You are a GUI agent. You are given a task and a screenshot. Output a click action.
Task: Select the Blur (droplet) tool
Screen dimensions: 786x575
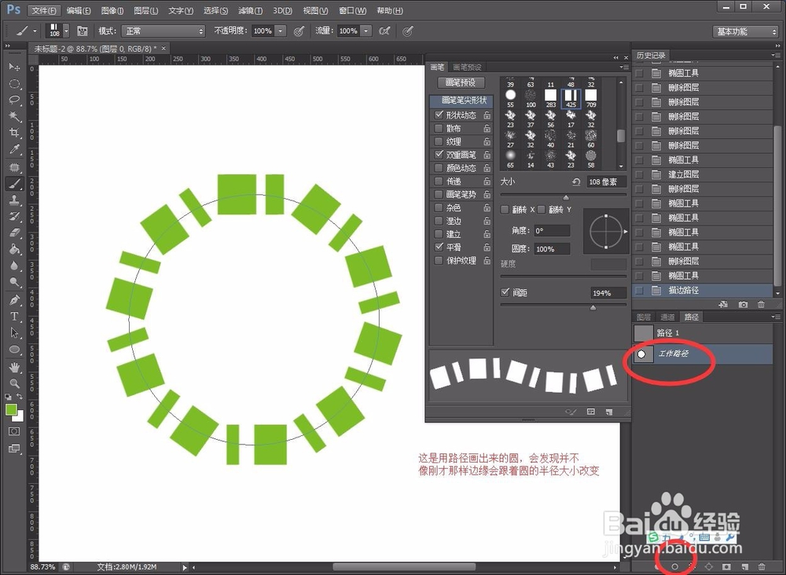14,266
